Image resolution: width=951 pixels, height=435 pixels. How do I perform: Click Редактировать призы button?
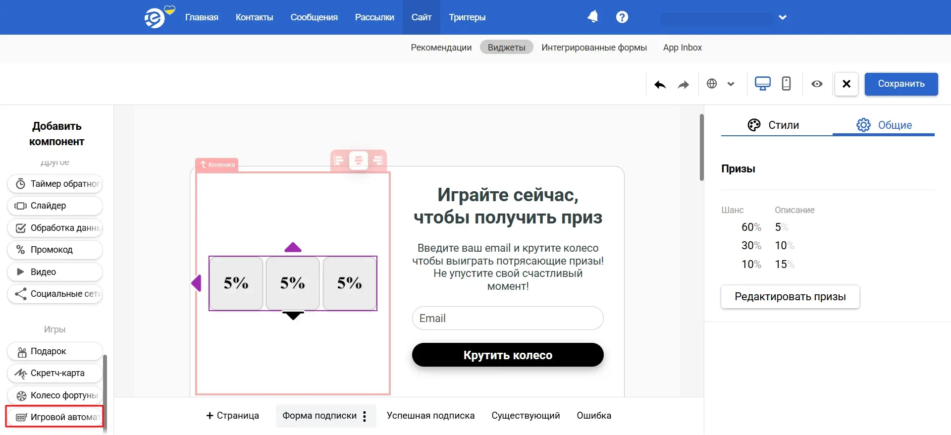pyautogui.click(x=790, y=297)
